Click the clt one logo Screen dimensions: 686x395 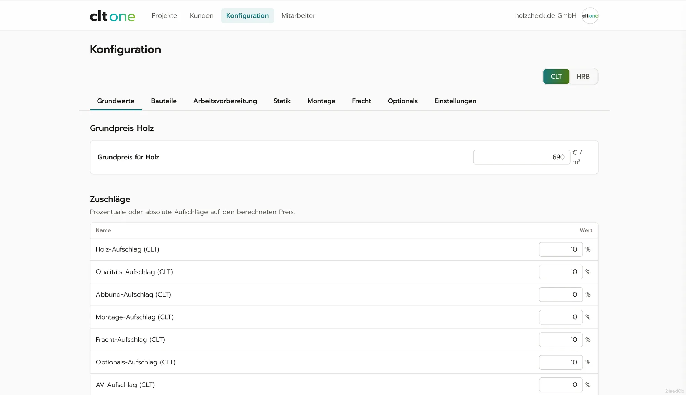coord(113,16)
